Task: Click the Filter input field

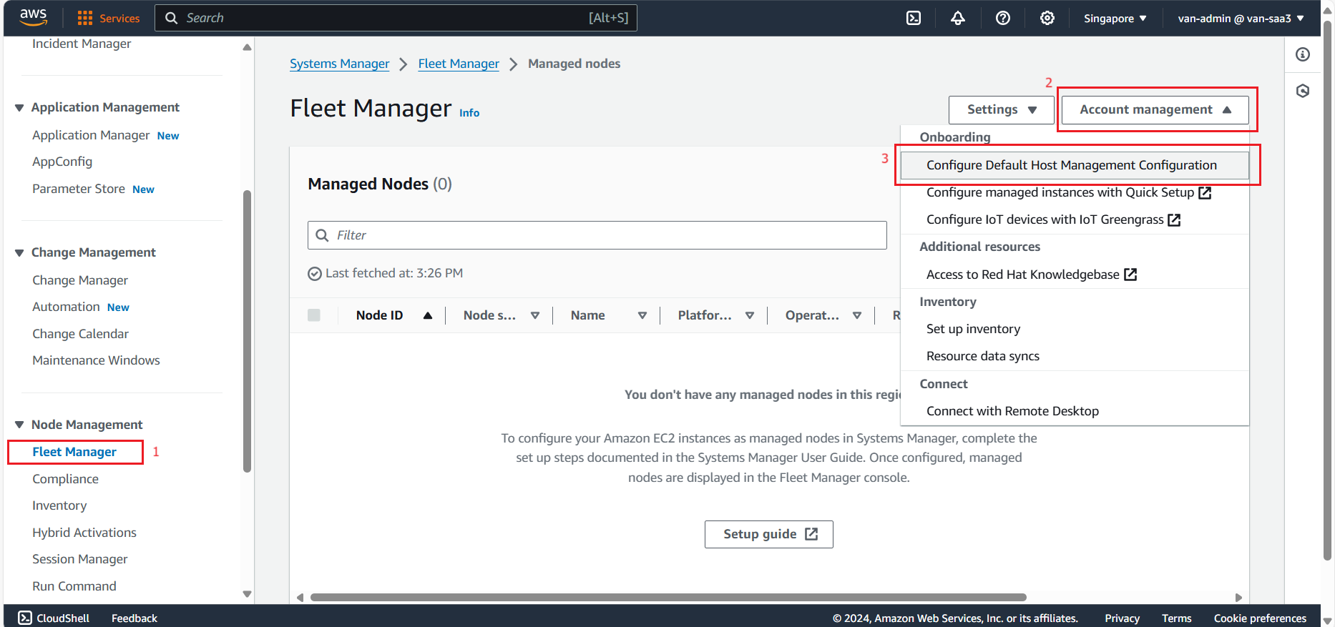Action: pyautogui.click(x=597, y=235)
